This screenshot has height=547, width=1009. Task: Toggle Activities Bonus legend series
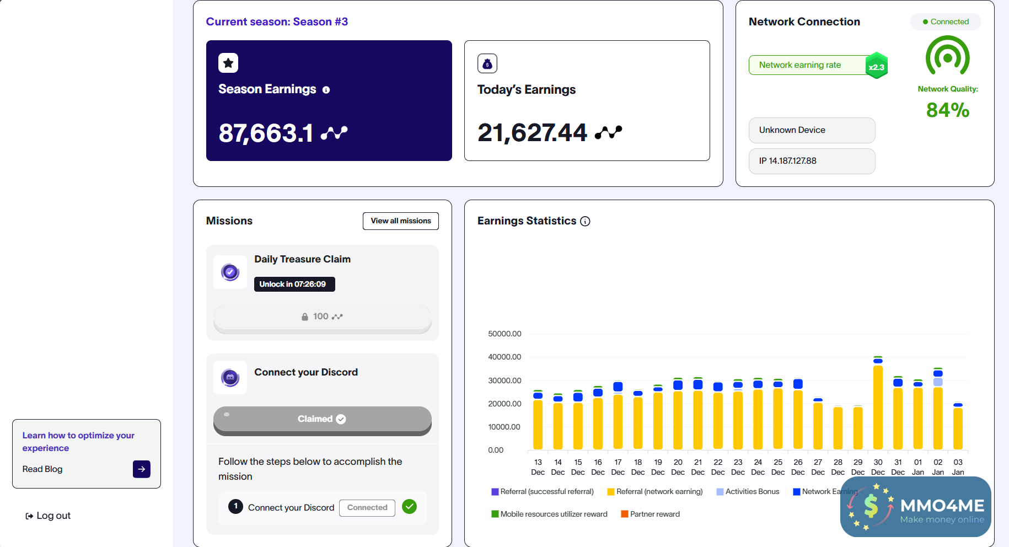(747, 492)
